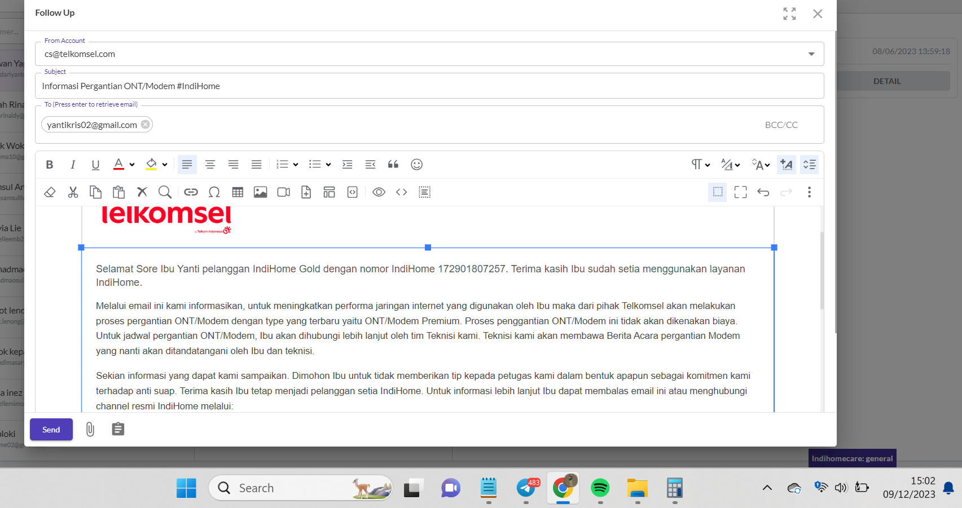
Task: Cut selection with scissors icon
Action: pyautogui.click(x=73, y=192)
